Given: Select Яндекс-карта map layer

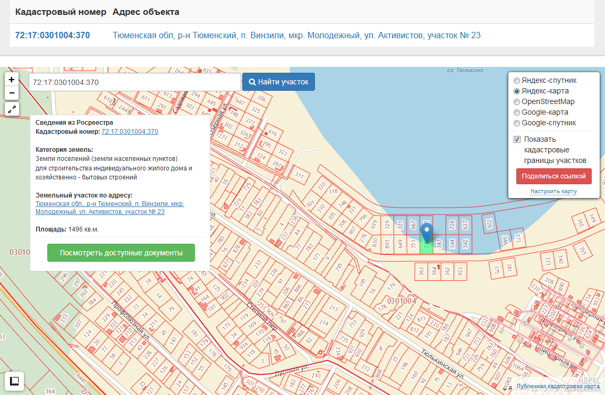Looking at the screenshot, I should tap(517, 91).
